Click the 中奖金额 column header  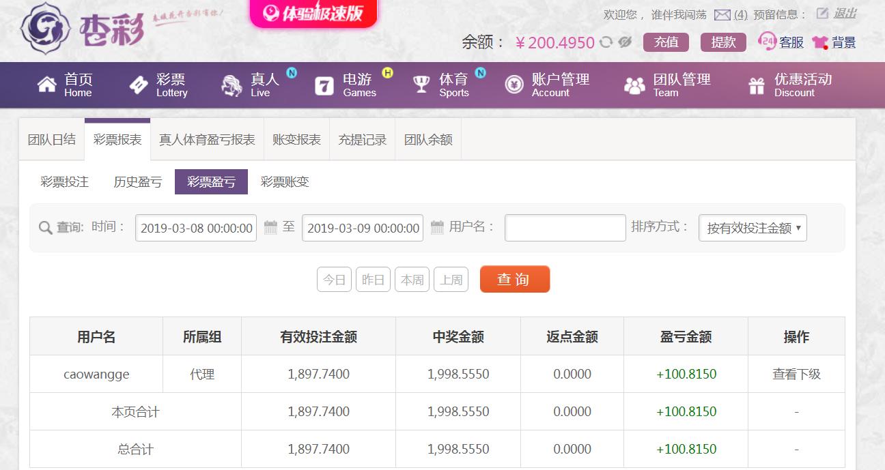coord(458,336)
